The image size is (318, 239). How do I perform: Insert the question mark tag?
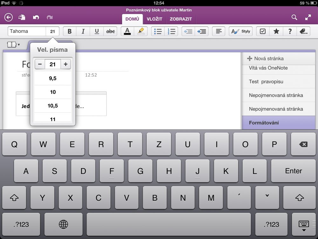coord(290,31)
